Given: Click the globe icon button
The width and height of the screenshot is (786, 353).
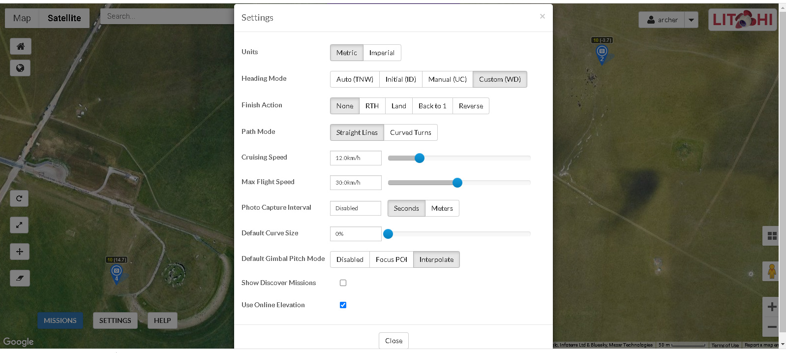Looking at the screenshot, I should 20,68.
